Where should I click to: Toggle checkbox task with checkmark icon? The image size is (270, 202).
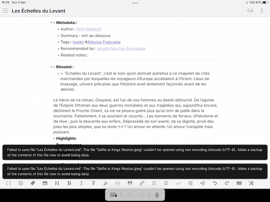178,183
